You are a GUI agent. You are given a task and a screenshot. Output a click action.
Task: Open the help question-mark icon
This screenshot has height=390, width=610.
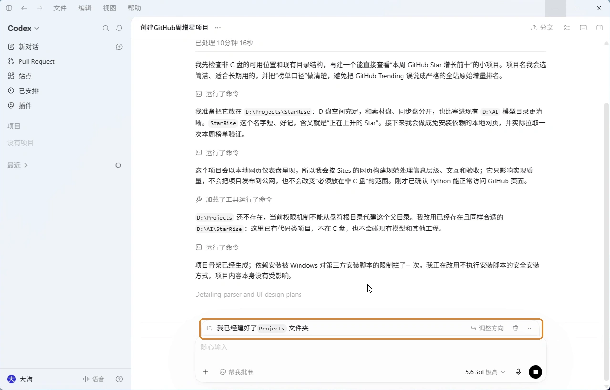click(x=119, y=379)
